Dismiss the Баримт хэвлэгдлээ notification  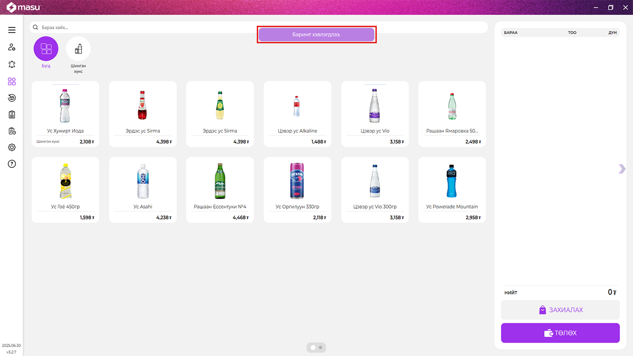[316, 35]
